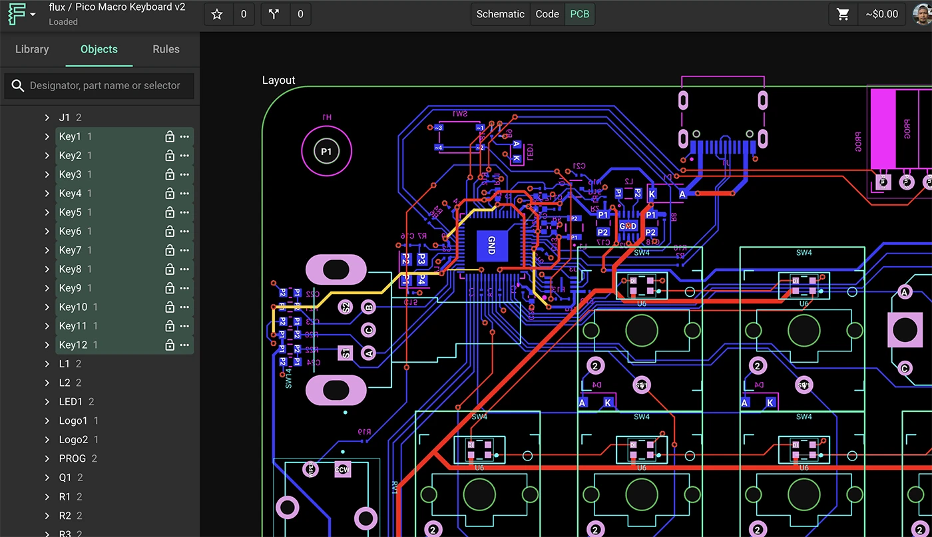Click the fork project icon
The image size is (932, 537).
tap(274, 14)
